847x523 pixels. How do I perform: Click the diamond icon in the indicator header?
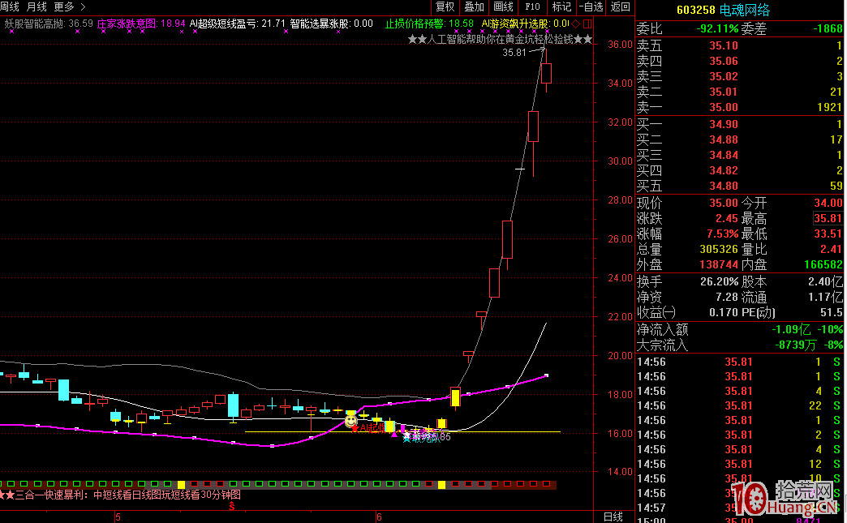click(x=575, y=24)
